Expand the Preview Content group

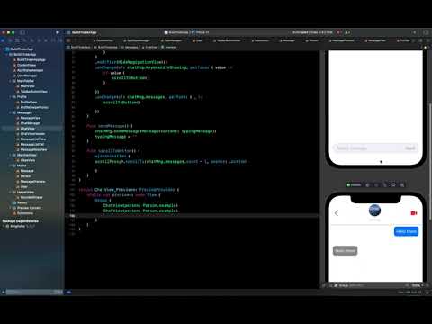[x=11, y=208]
